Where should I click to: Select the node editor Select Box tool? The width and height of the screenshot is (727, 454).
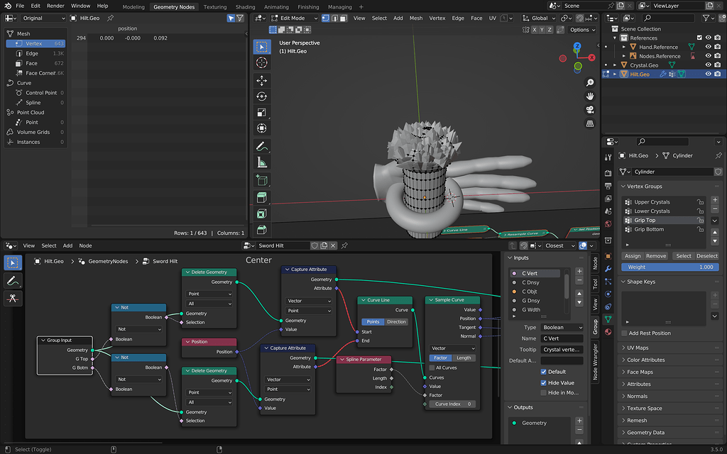13,262
